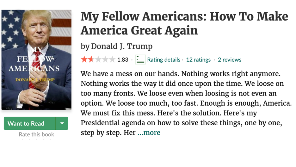Click the first filled orange rating star

[x=84, y=59]
